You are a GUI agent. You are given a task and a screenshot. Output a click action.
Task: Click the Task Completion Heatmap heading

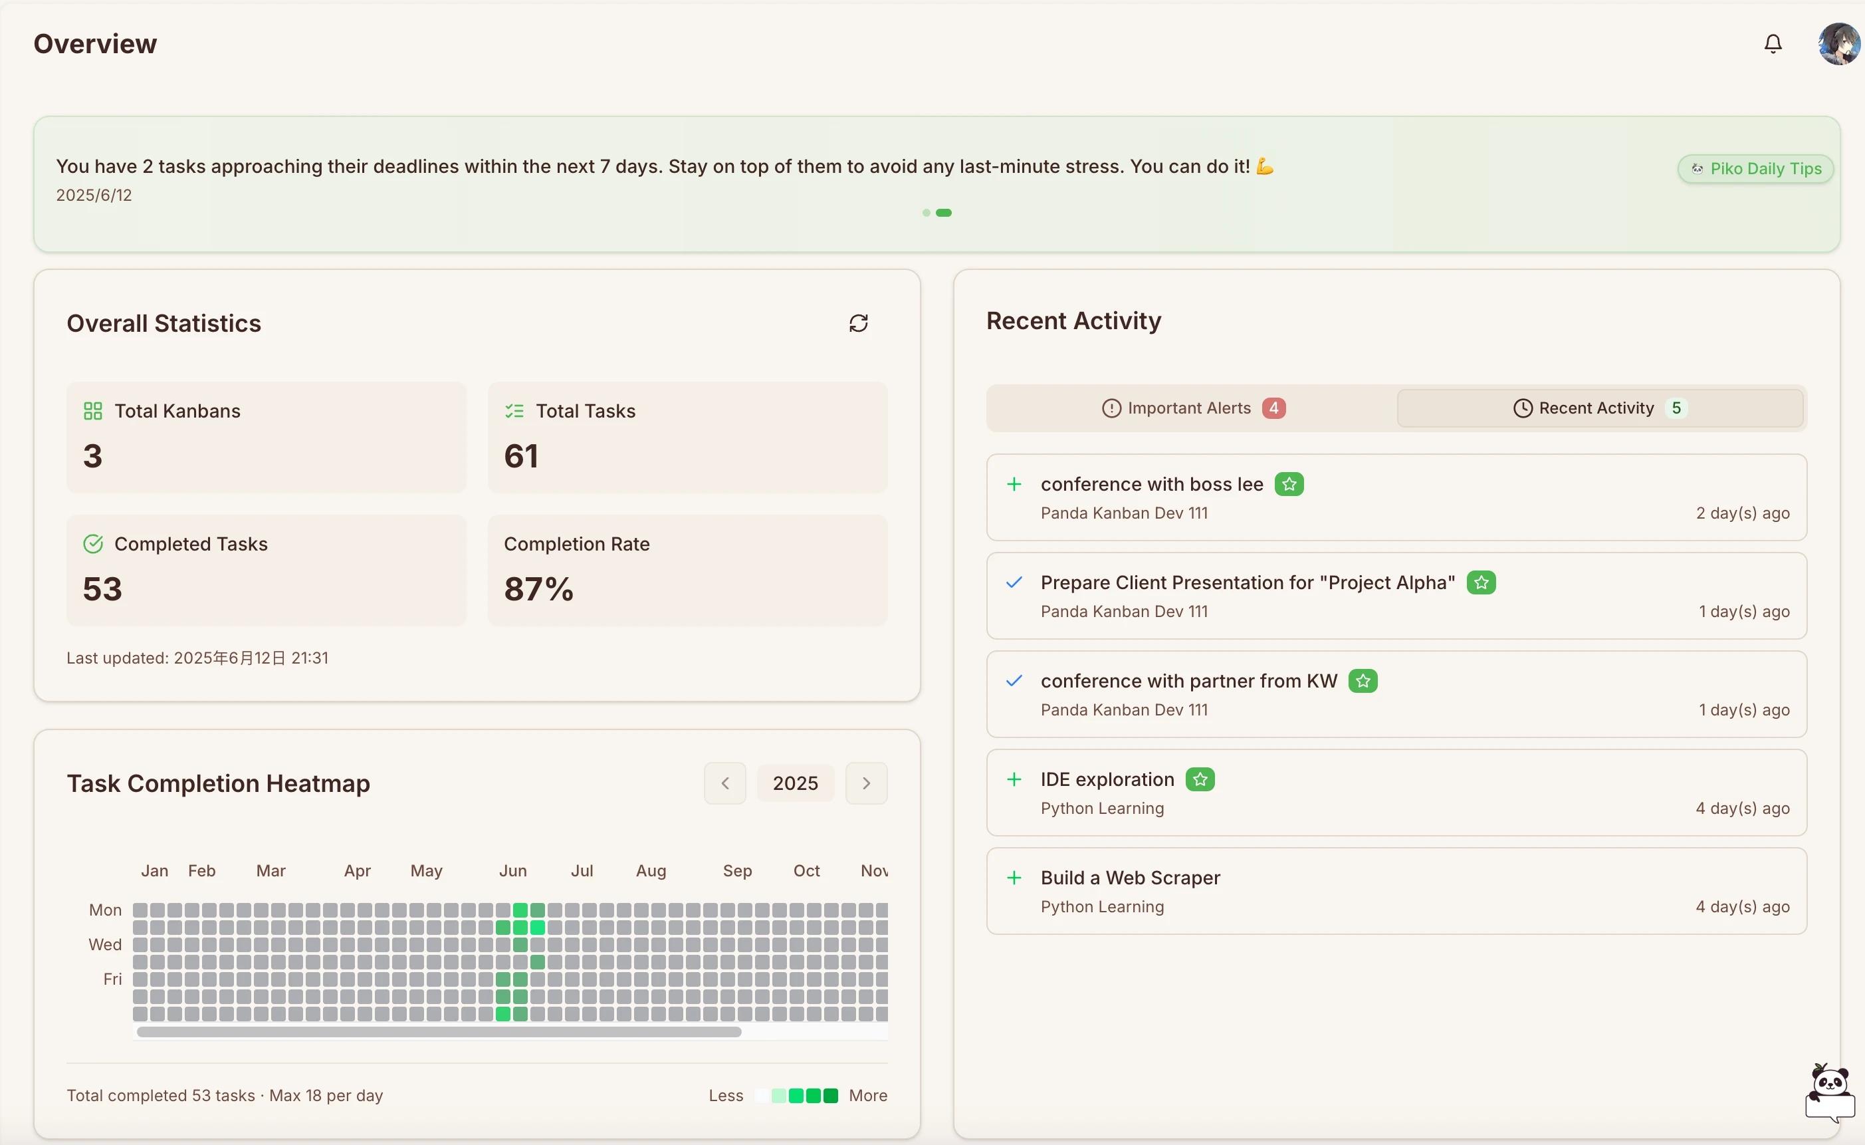tap(218, 783)
